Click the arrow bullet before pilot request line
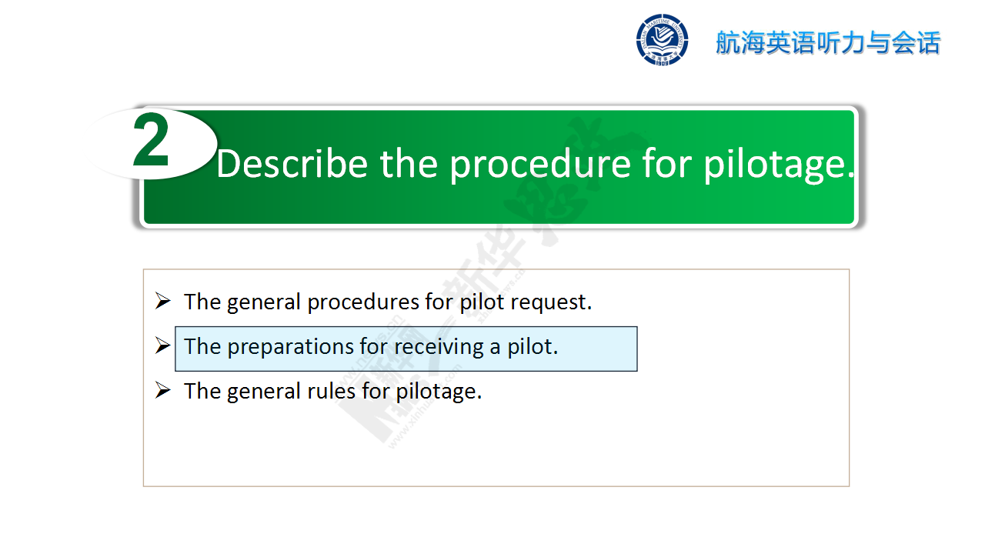This screenshot has width=985, height=554. coord(162,301)
